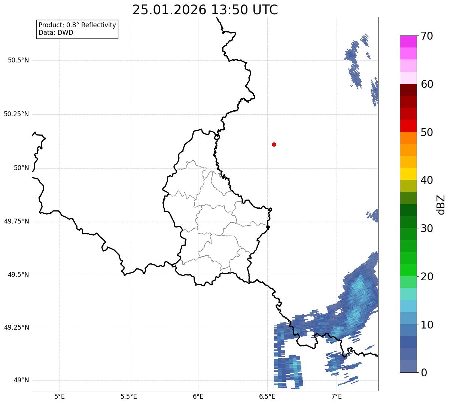This screenshot has height=404, width=450.
Task: Click the '50.5°N' latitude label
Action: pos(18,60)
